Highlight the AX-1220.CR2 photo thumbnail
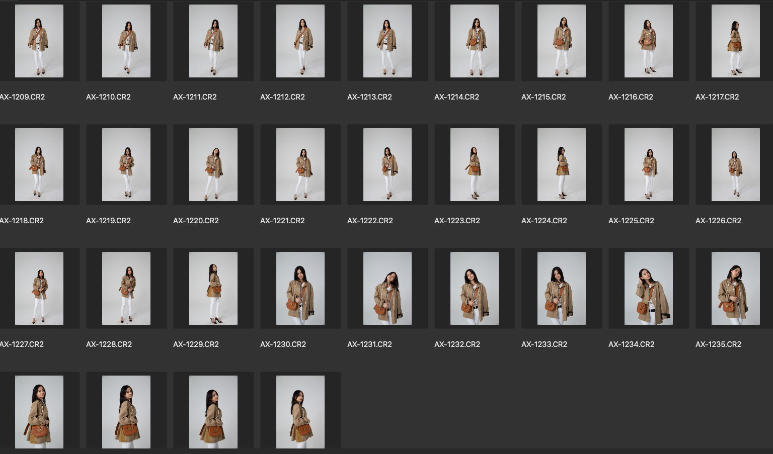The image size is (773, 454). (213, 165)
